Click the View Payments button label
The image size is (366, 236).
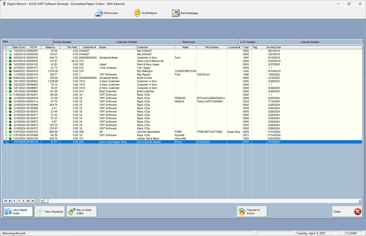pyautogui.click(x=54, y=211)
